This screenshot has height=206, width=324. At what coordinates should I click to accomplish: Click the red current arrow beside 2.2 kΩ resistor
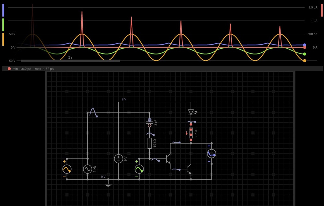tap(187, 132)
